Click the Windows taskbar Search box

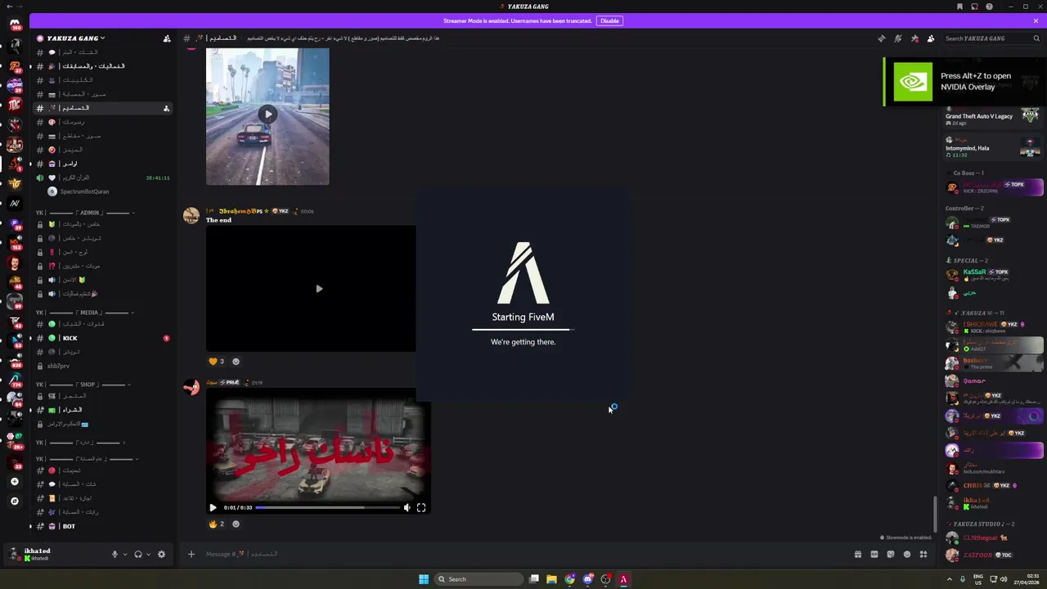click(x=479, y=579)
